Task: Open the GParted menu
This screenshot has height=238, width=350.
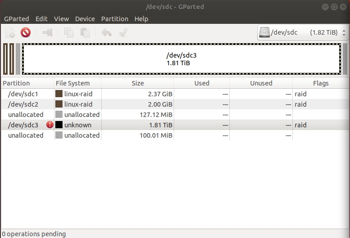Action: pyautogui.click(x=17, y=19)
